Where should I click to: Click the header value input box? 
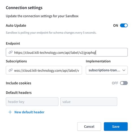tap(89, 102)
